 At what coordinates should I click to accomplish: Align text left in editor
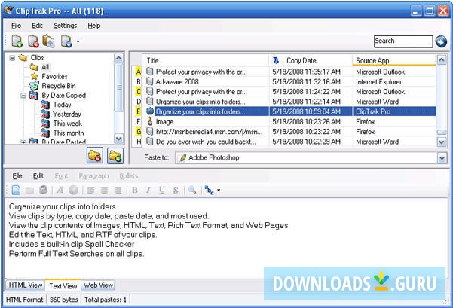click(x=90, y=190)
